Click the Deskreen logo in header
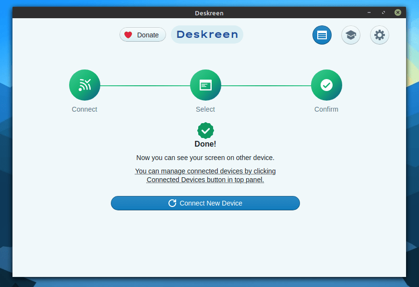 pos(207,34)
